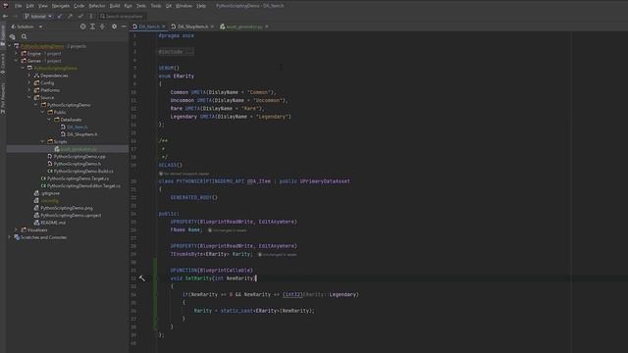
Task: Click the hammer gutter icon at SetRarity
Action: coord(142,278)
